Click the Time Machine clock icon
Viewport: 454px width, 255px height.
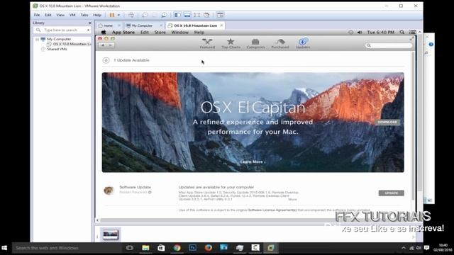[x=350, y=33]
